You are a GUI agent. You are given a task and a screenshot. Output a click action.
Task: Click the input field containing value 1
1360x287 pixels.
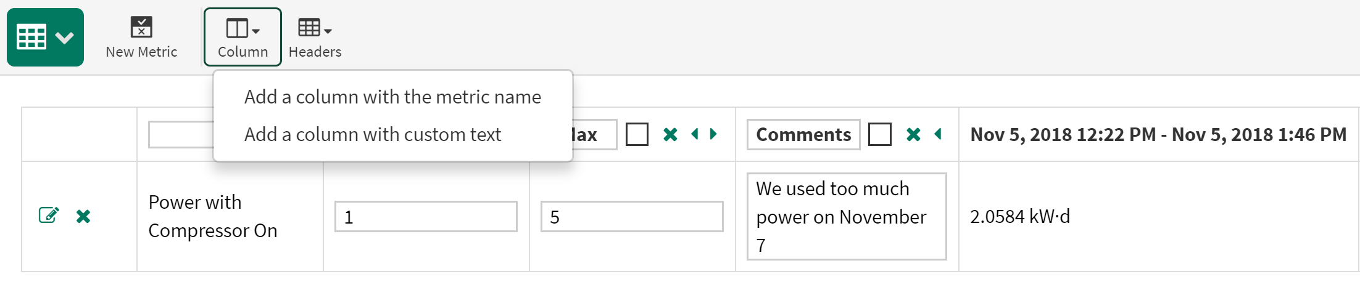[x=426, y=217]
